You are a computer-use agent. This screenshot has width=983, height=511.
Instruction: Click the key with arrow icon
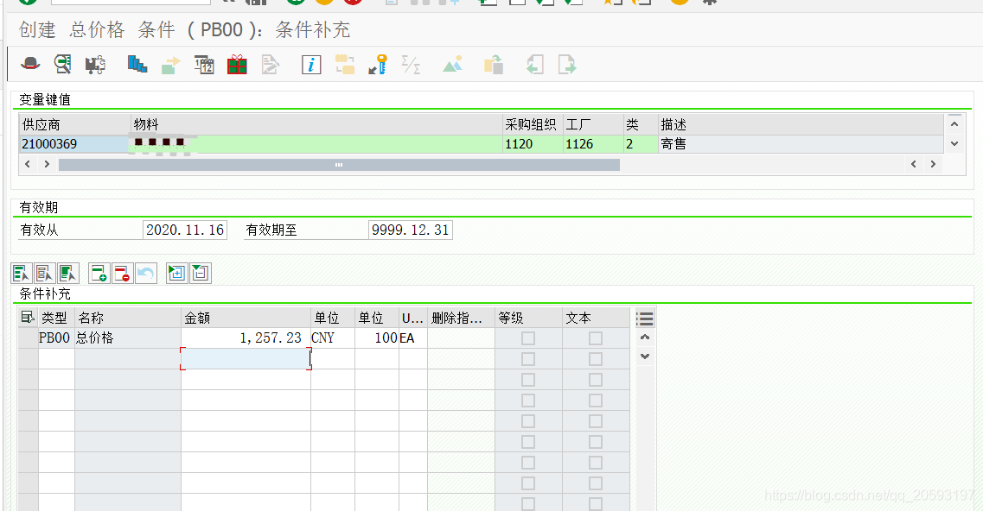click(378, 65)
